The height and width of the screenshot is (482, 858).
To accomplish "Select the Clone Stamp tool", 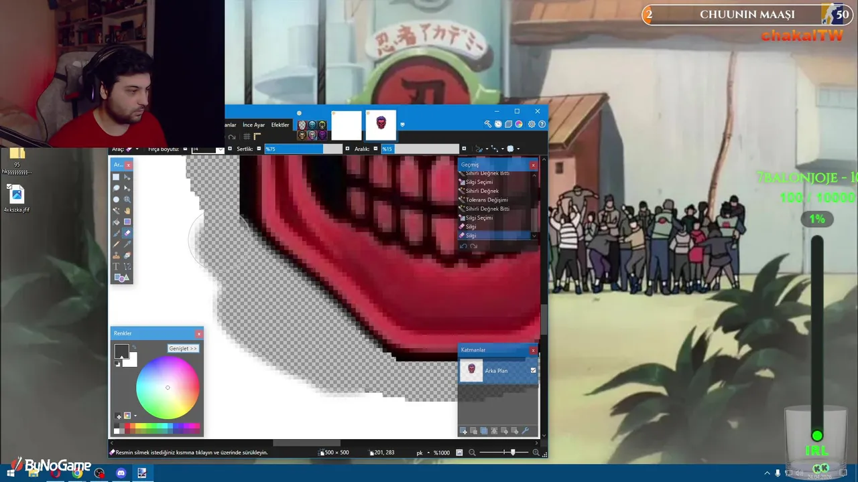I will point(116,256).
